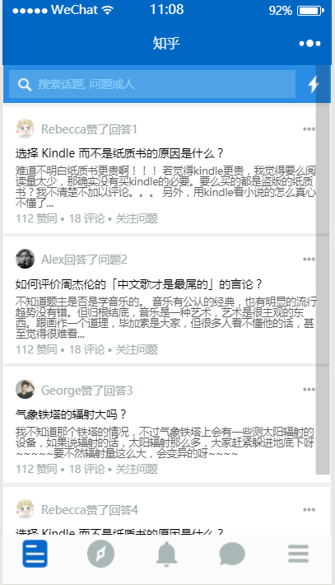The image size is (335, 585).
Task: Click the magnifier search icon
Action: click(25, 84)
